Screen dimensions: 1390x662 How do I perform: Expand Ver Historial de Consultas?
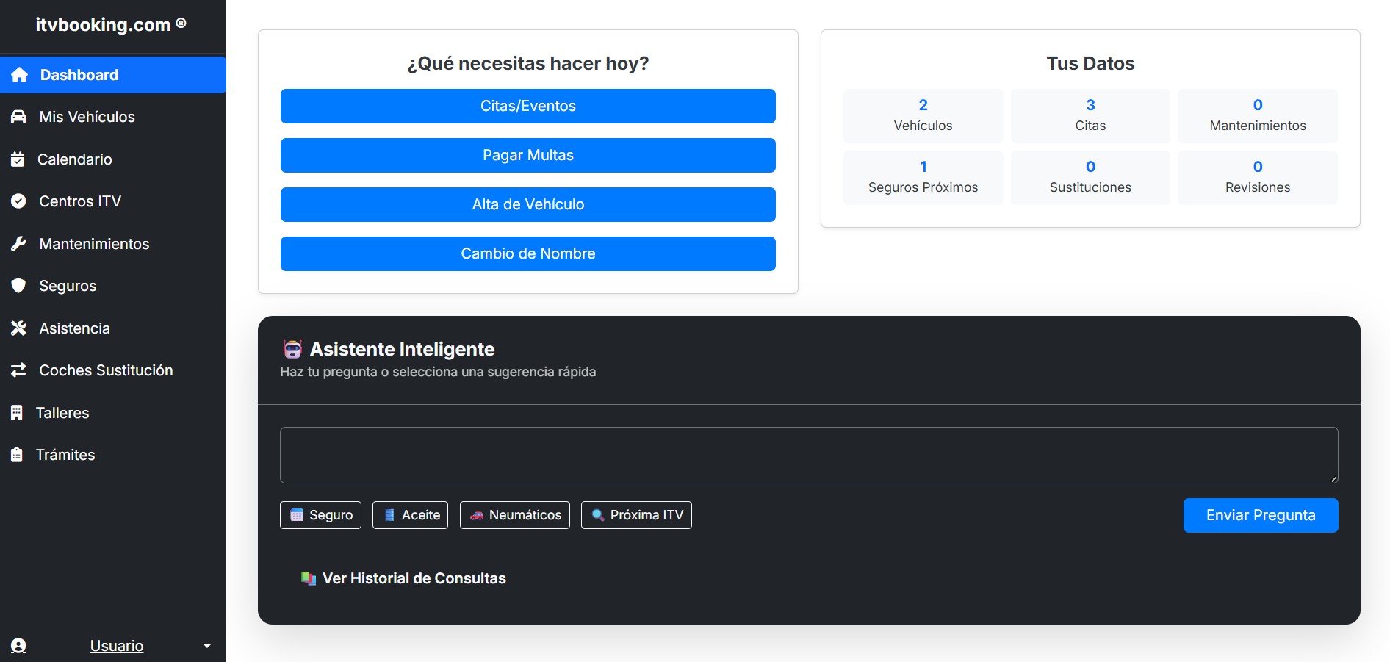[x=403, y=578]
